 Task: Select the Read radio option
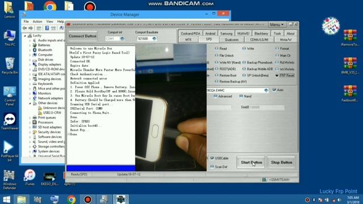(x=221, y=48)
